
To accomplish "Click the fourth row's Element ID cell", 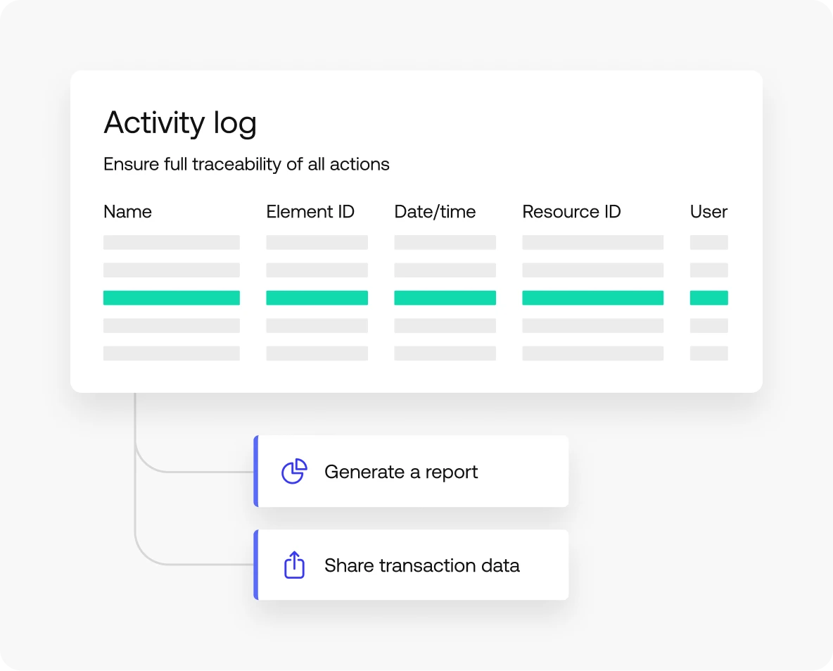I will pos(317,326).
